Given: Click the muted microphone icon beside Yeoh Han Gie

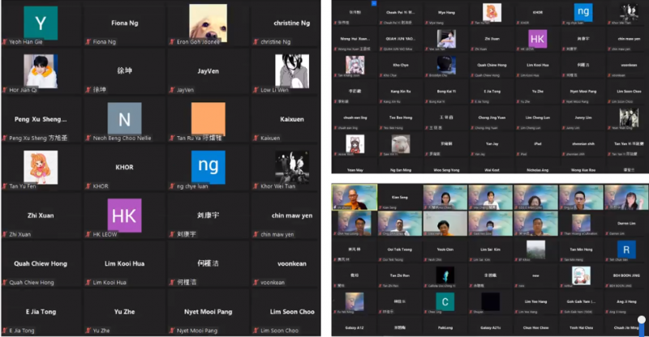Looking at the screenshot, I should (x=6, y=42).
